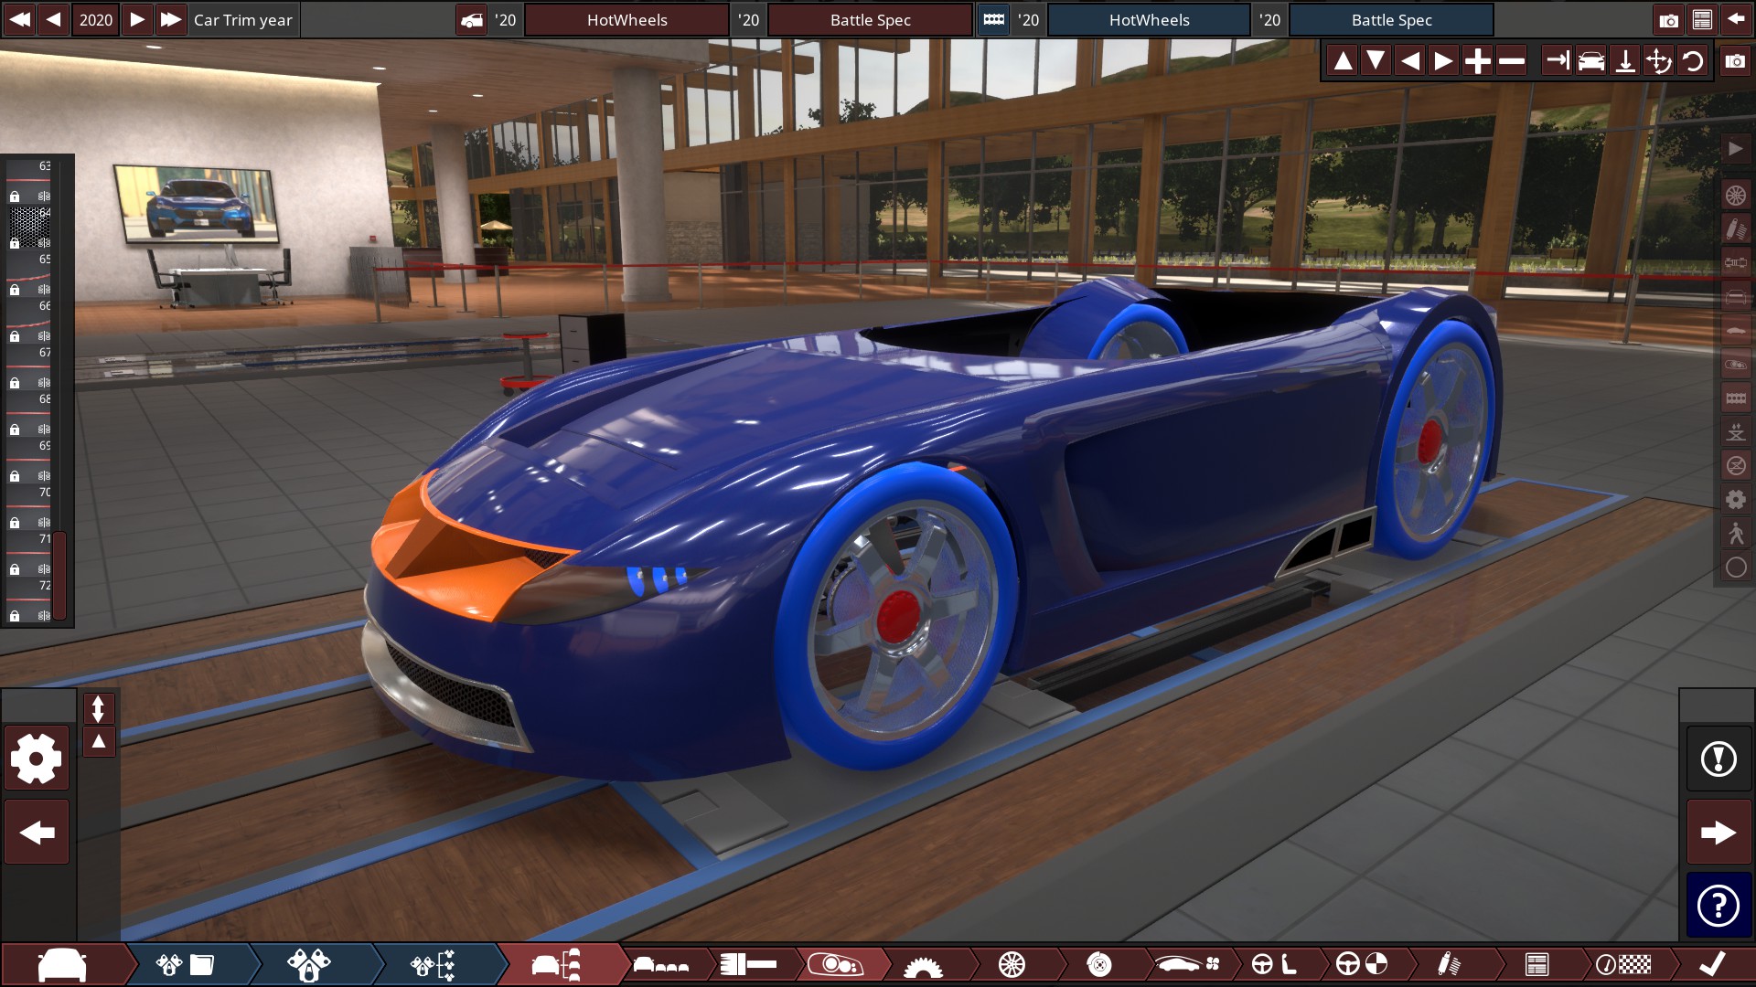Toggle lock on fixture 64 mesh grille
The width and height of the screenshot is (1756, 987).
pyautogui.click(x=15, y=244)
